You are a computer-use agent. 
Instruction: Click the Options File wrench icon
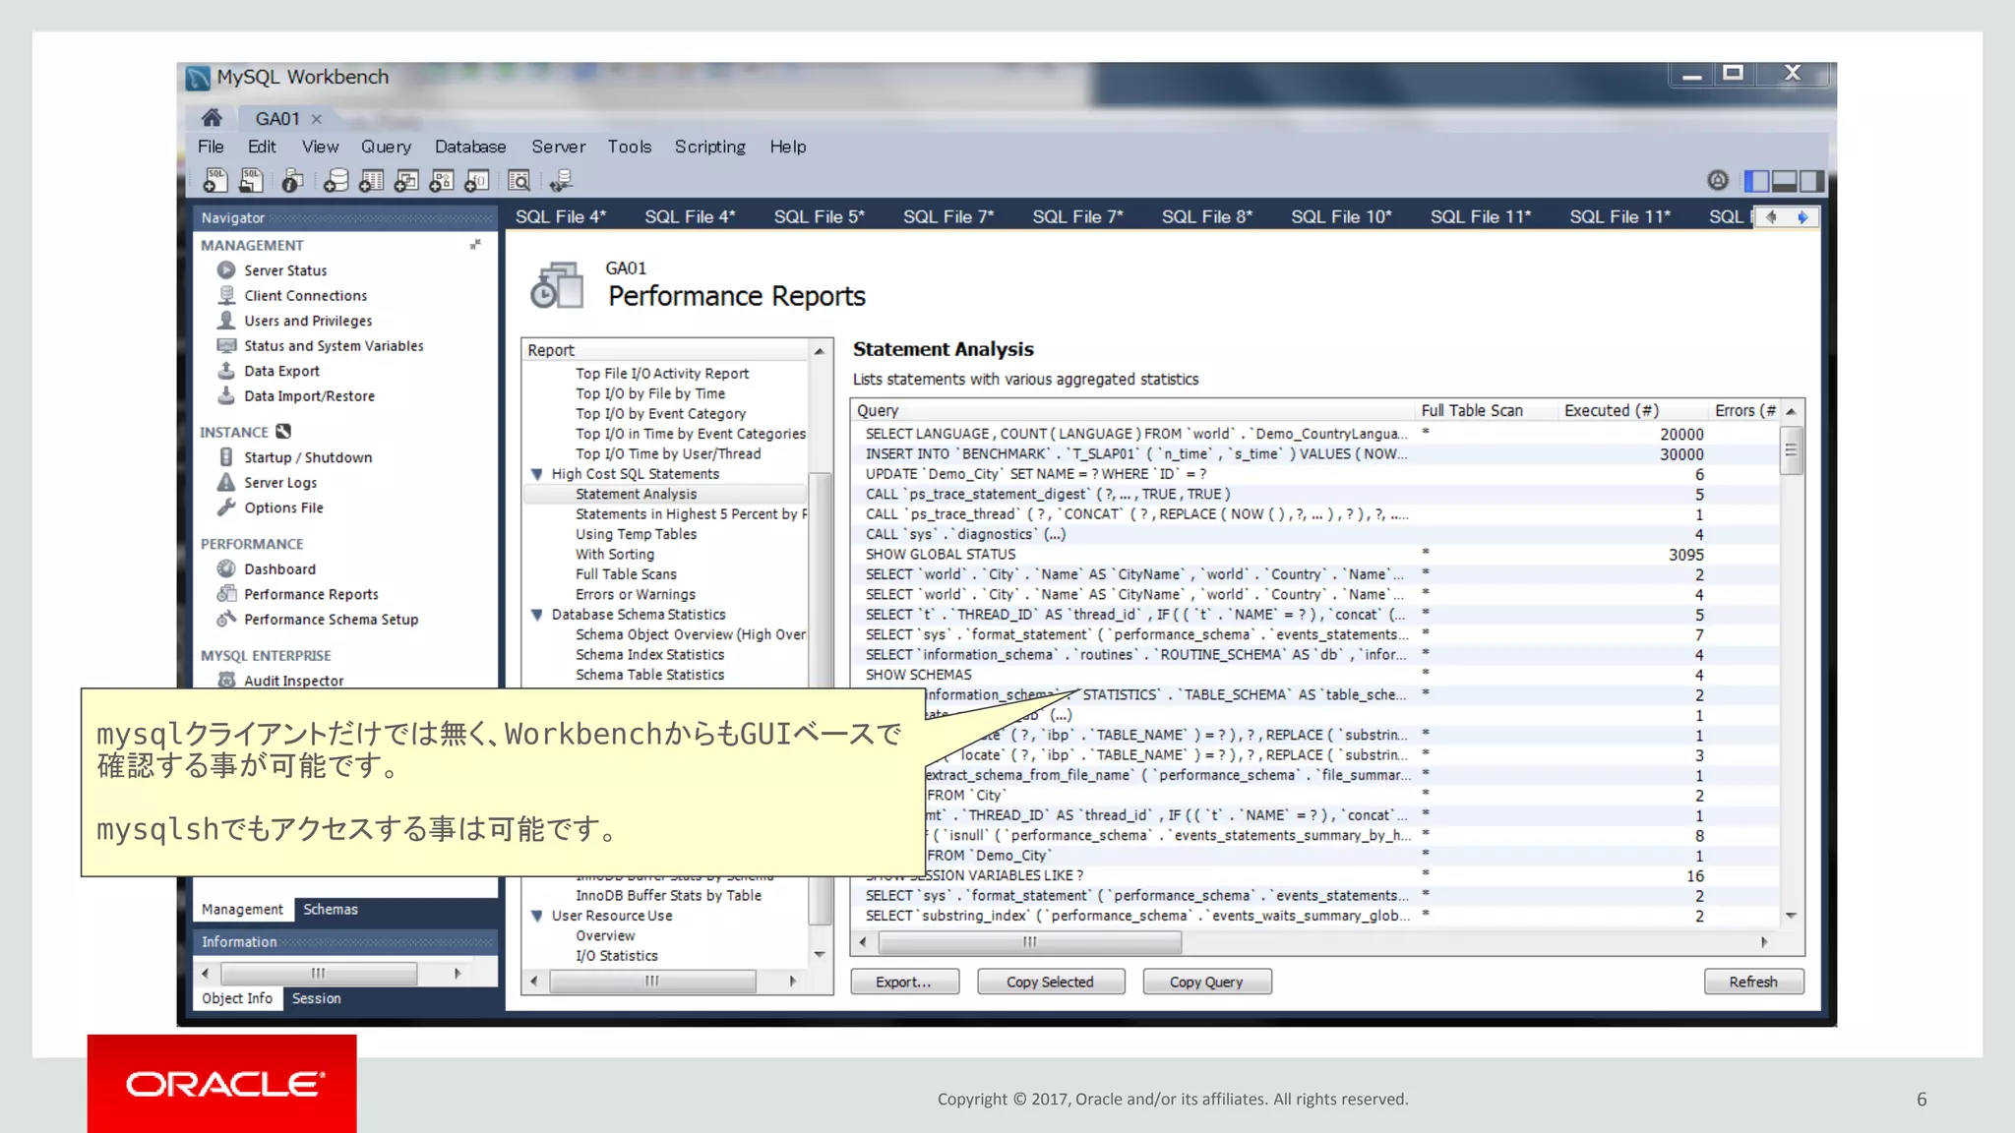[226, 507]
